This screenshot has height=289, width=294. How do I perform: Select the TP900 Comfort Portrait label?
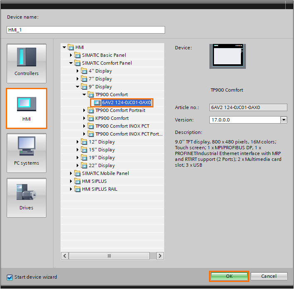pos(120,110)
